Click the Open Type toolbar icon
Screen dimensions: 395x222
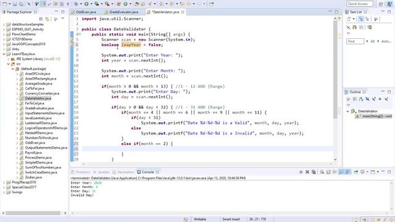click(136, 4)
